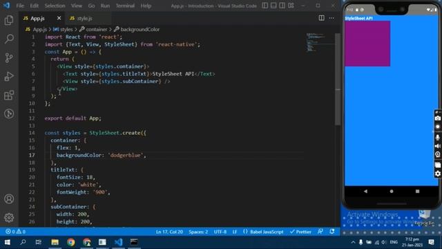
Task: Split the editor to the right
Action: click(321, 18)
